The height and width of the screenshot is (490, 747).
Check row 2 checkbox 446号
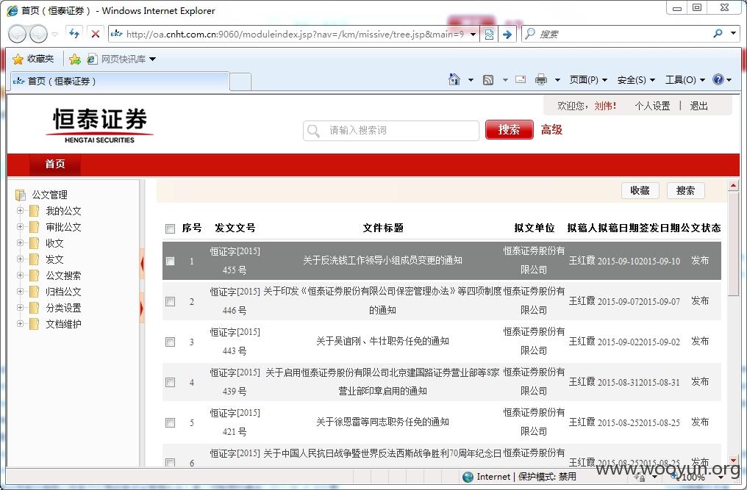coord(170,301)
